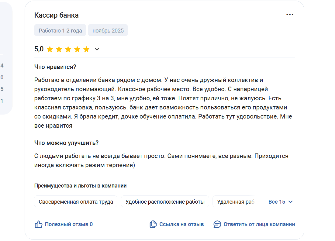Image resolution: width=335 pixels, height=241 pixels.
Task: Click the speech bubble reply icon
Action: pyautogui.click(x=217, y=224)
